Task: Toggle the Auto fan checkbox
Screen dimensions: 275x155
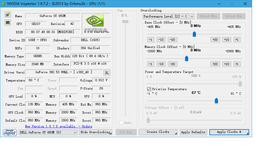Action: point(121,123)
